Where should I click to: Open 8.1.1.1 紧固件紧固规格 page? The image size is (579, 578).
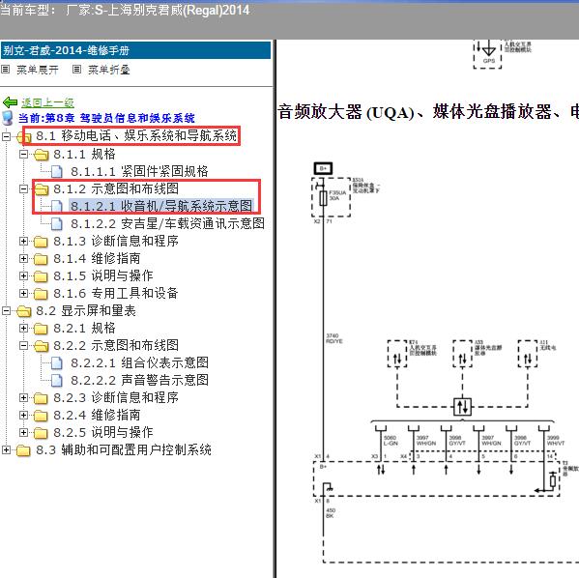tap(139, 171)
